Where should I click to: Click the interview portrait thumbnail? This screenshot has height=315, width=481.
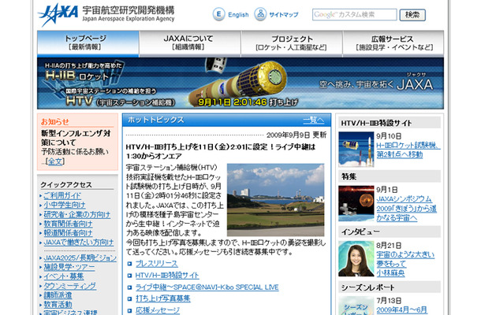356,258
